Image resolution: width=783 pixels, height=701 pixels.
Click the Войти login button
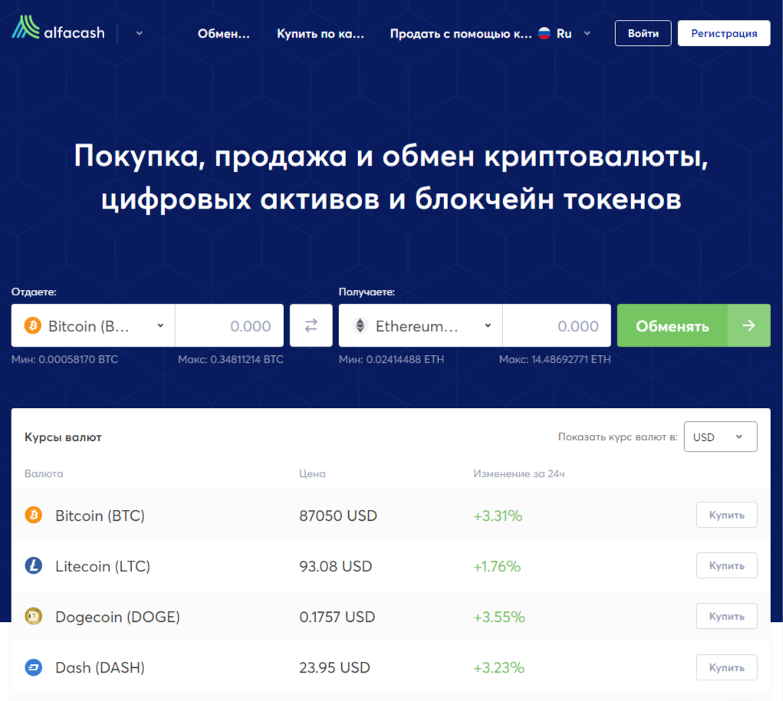coord(643,34)
